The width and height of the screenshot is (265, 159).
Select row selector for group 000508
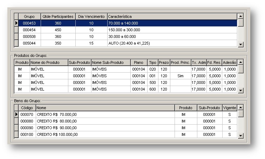[x=16, y=37]
